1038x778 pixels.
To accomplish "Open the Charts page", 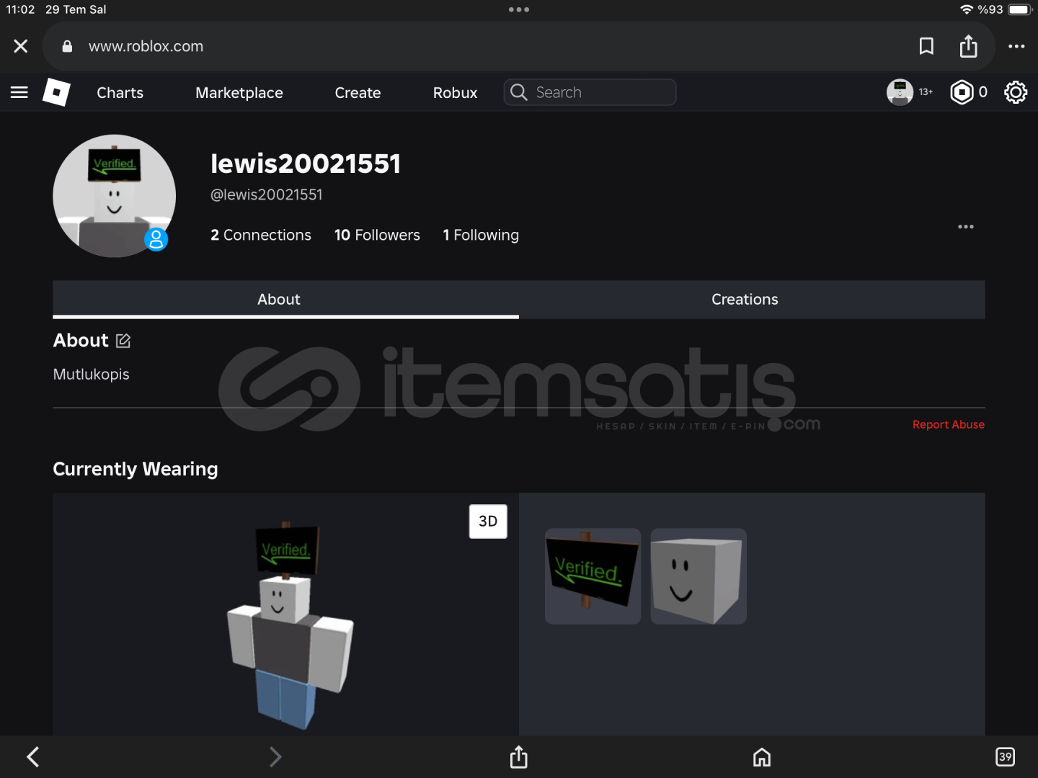I will (x=120, y=93).
